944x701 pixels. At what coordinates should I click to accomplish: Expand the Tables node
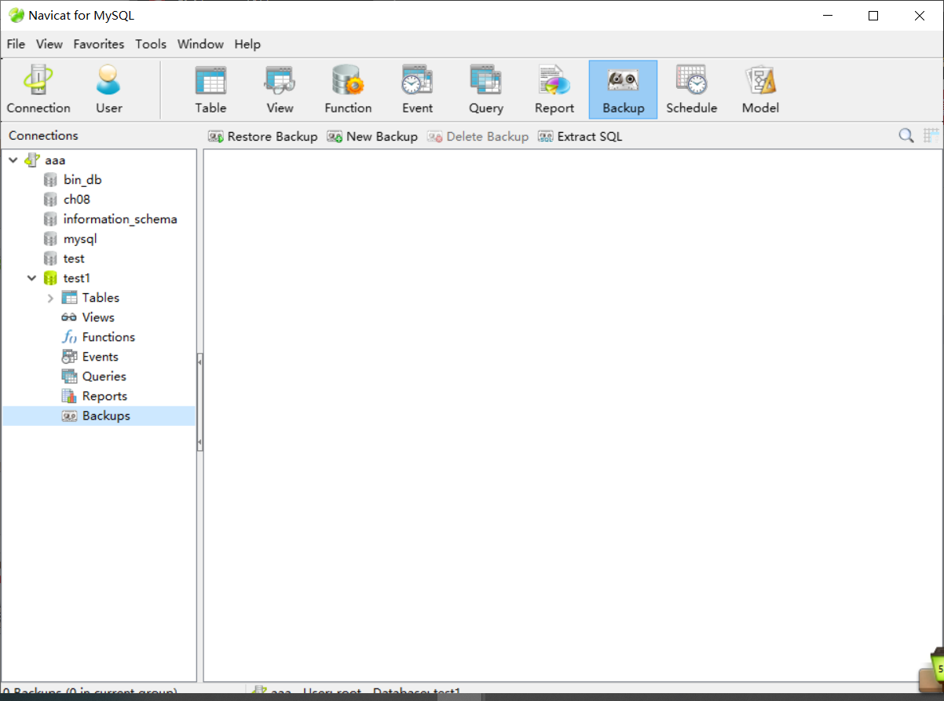click(x=50, y=298)
